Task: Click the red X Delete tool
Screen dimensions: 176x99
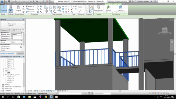Action: pos(68,12)
